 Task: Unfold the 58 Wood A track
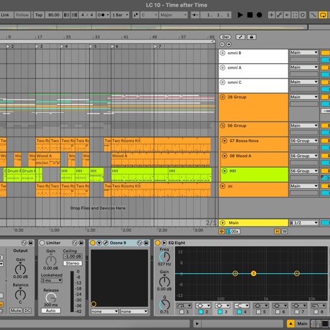(x=224, y=156)
